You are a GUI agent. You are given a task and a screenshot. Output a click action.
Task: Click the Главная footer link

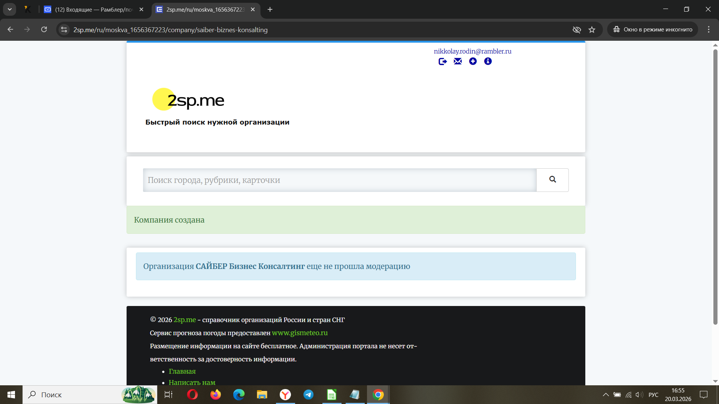pos(182,371)
